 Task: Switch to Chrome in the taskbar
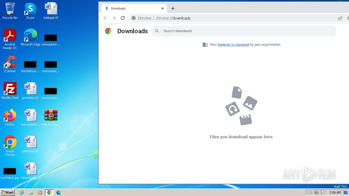pos(49,192)
